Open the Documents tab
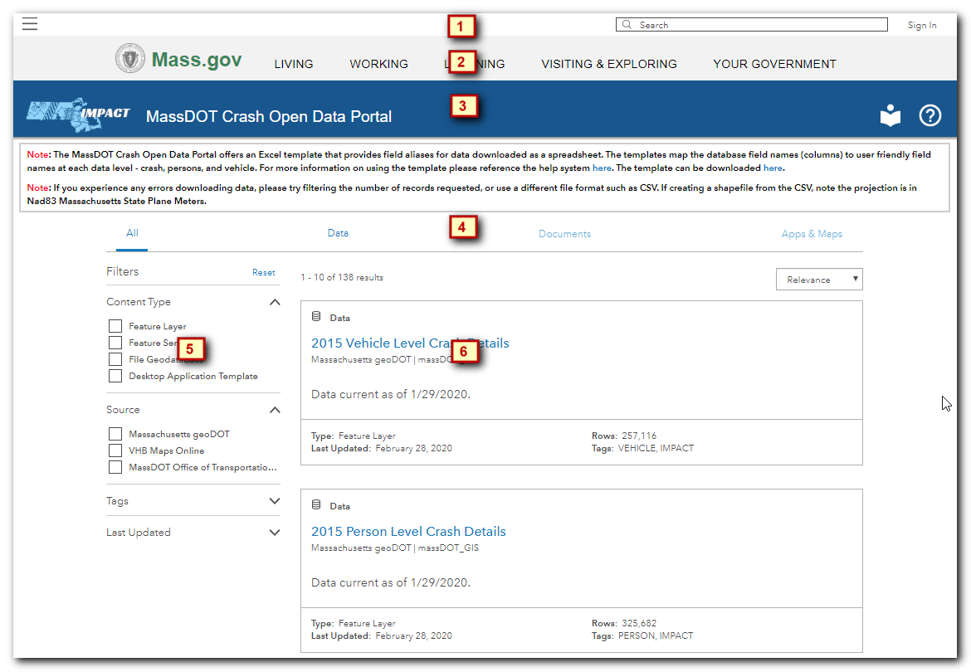The height and width of the screenshot is (672, 971). [565, 234]
